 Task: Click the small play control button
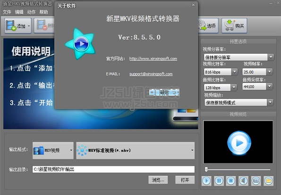click(x=206, y=181)
